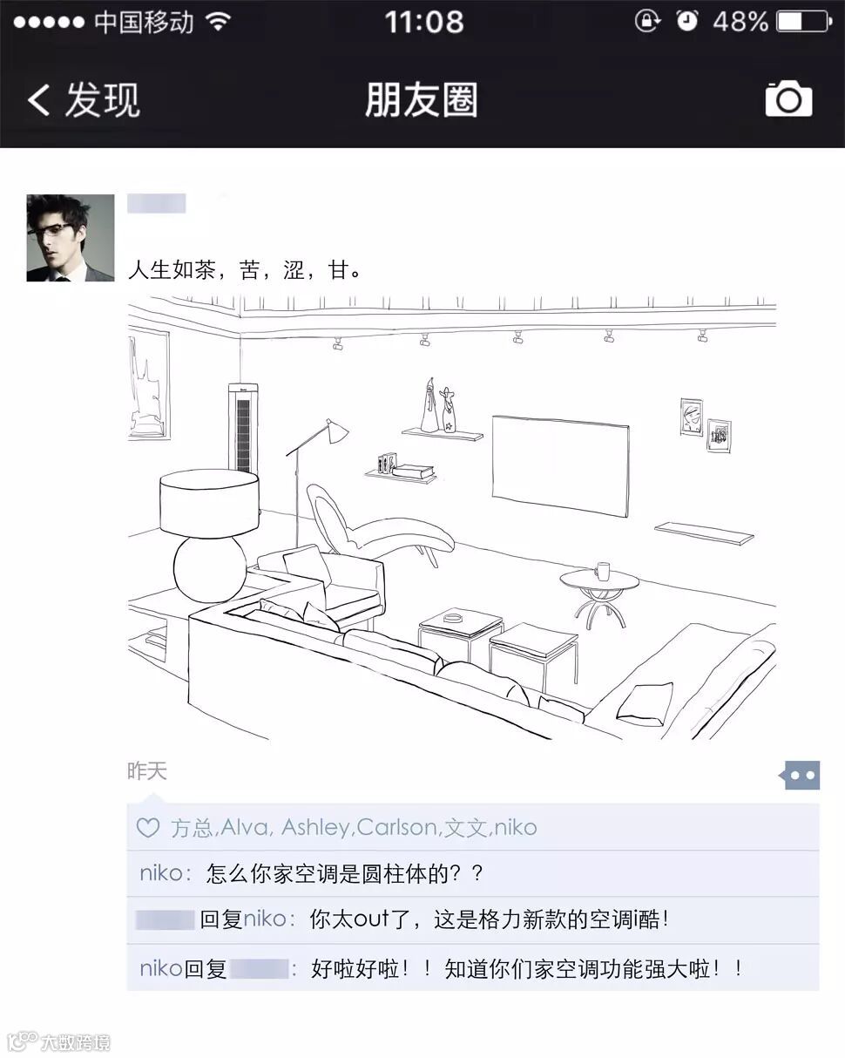
Task: Tap the alarm clock status icon
Action: (x=688, y=21)
